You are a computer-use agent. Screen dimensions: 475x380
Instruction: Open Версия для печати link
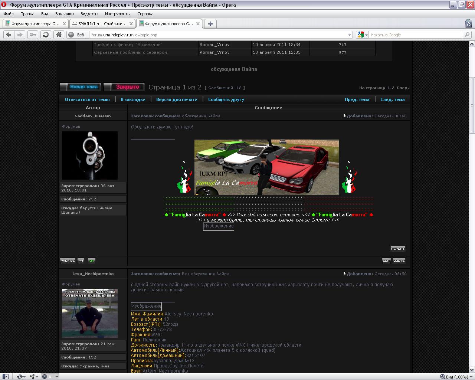177,99
